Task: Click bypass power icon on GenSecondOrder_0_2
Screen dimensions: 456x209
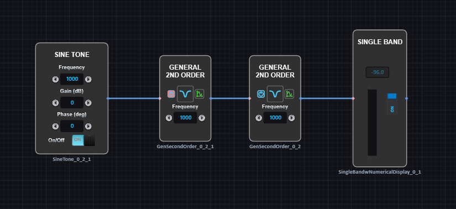Action: tap(261, 94)
